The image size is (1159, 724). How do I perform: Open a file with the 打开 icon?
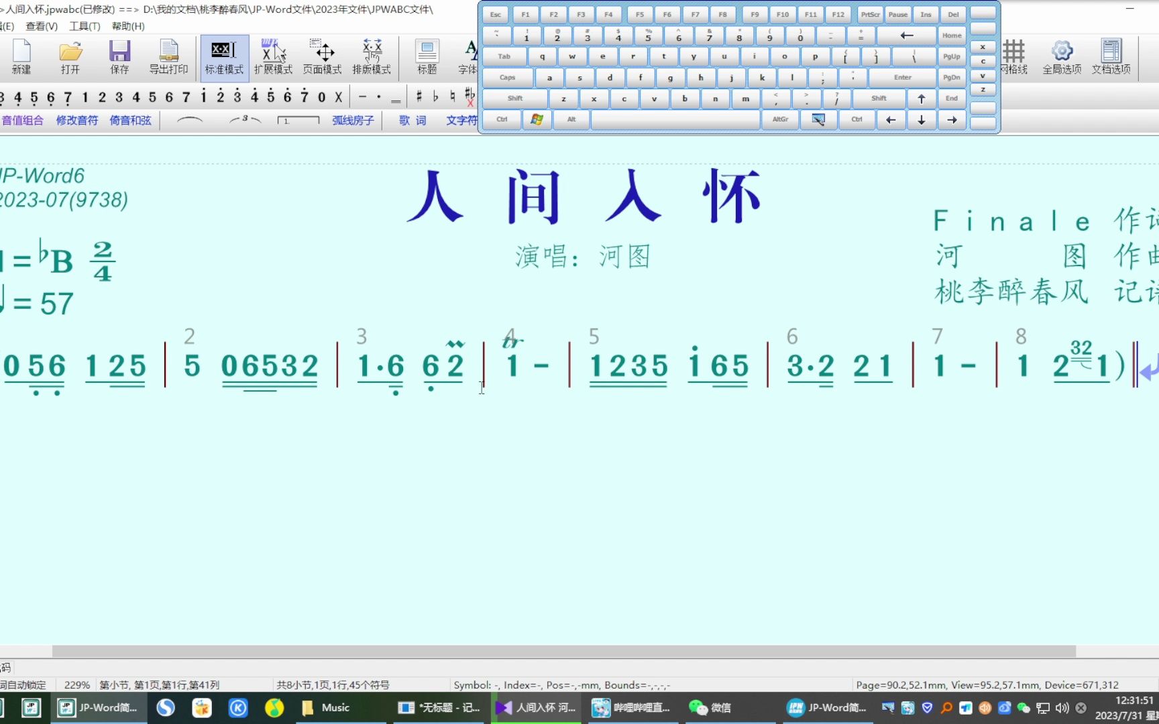coord(70,57)
